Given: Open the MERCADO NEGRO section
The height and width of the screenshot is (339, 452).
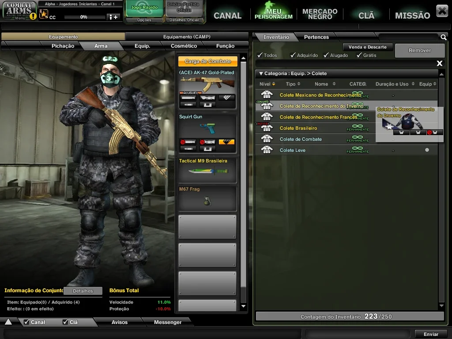Looking at the screenshot, I should (320, 14).
